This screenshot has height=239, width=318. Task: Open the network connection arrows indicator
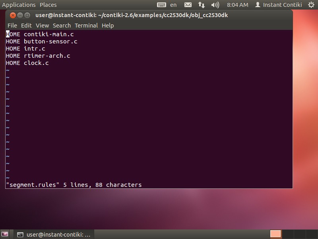point(202,5)
